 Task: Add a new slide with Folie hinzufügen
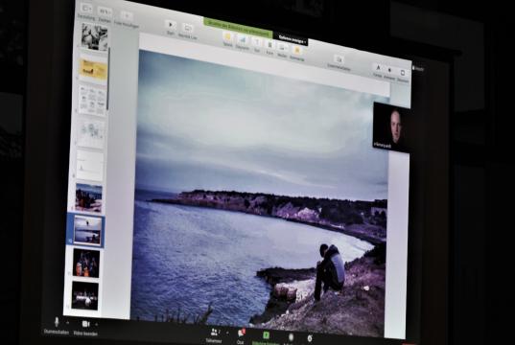tap(127, 19)
